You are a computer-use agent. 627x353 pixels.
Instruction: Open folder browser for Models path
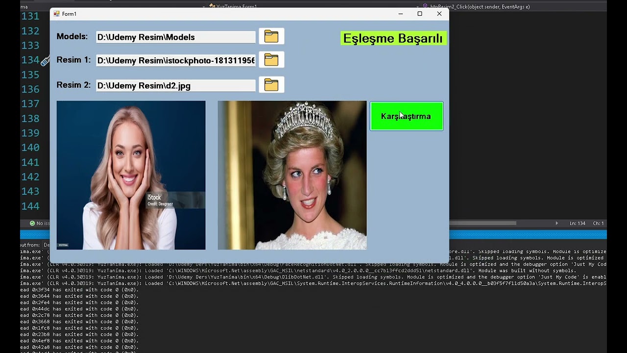coord(271,36)
